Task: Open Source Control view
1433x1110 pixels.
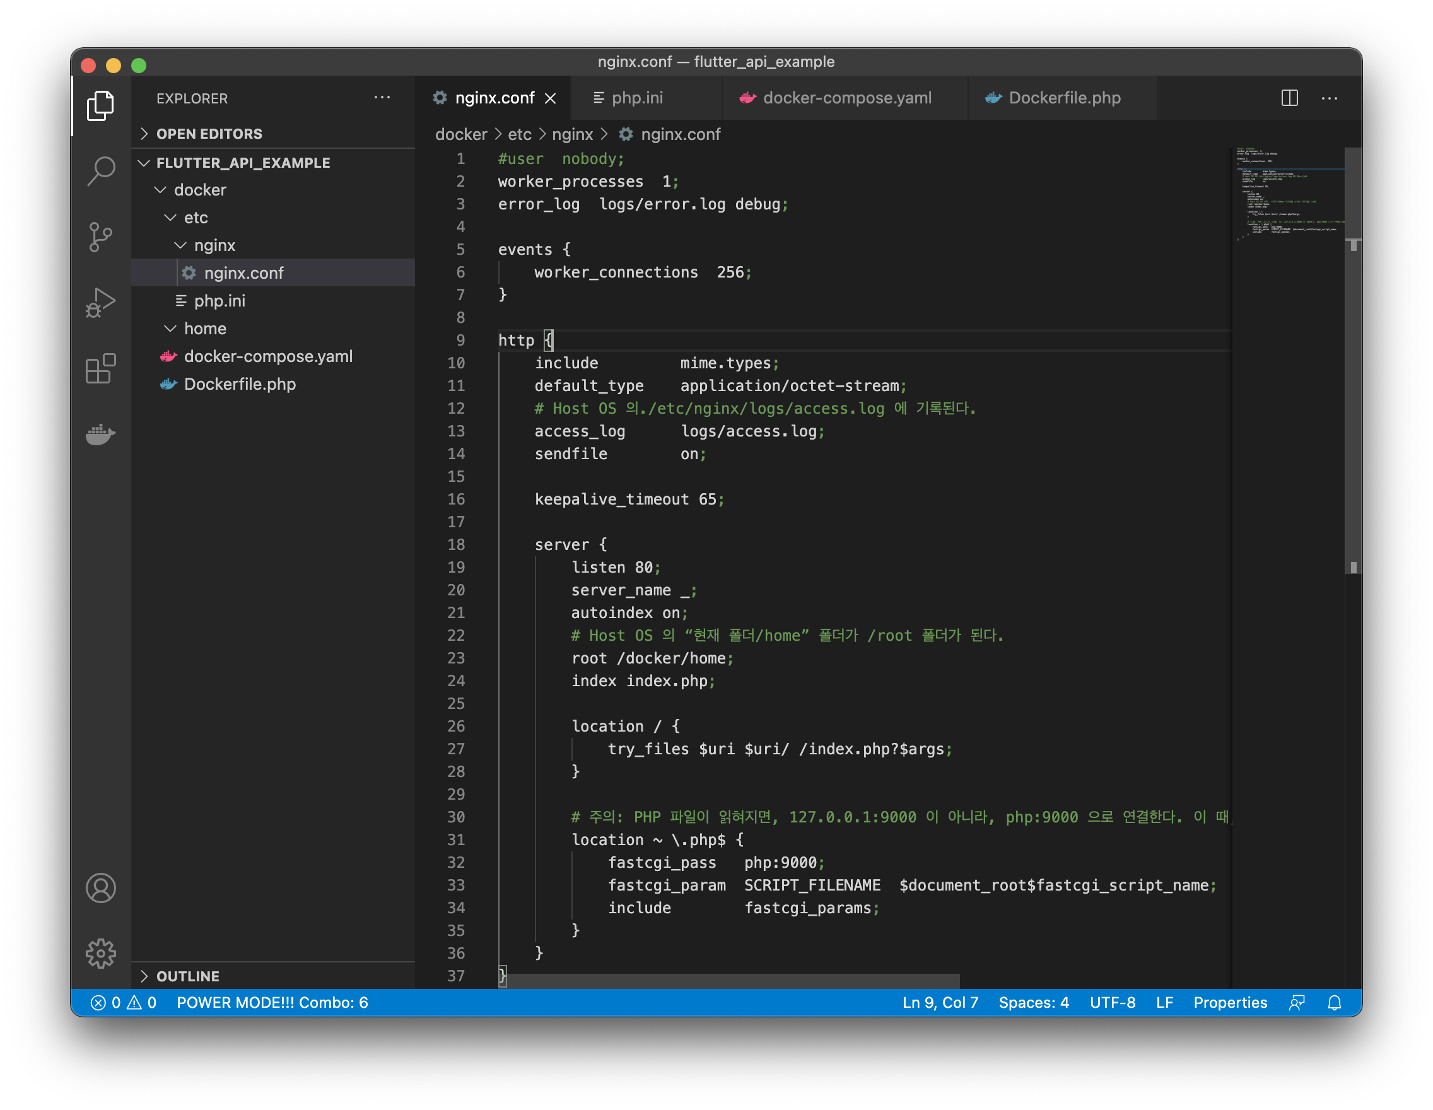Action: [x=100, y=237]
